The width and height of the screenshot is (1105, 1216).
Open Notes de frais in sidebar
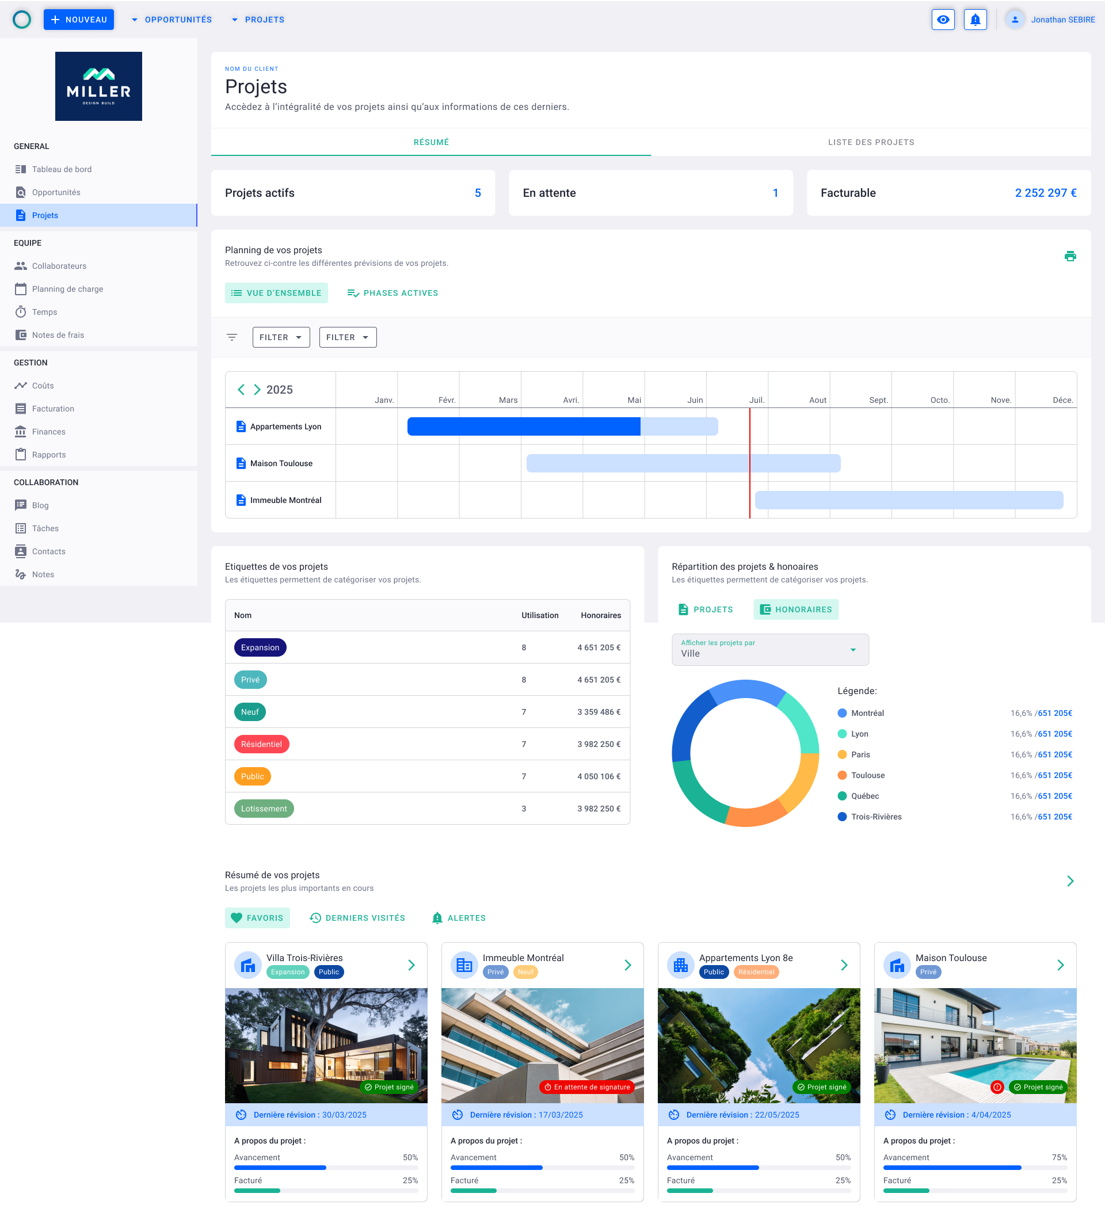click(x=58, y=335)
